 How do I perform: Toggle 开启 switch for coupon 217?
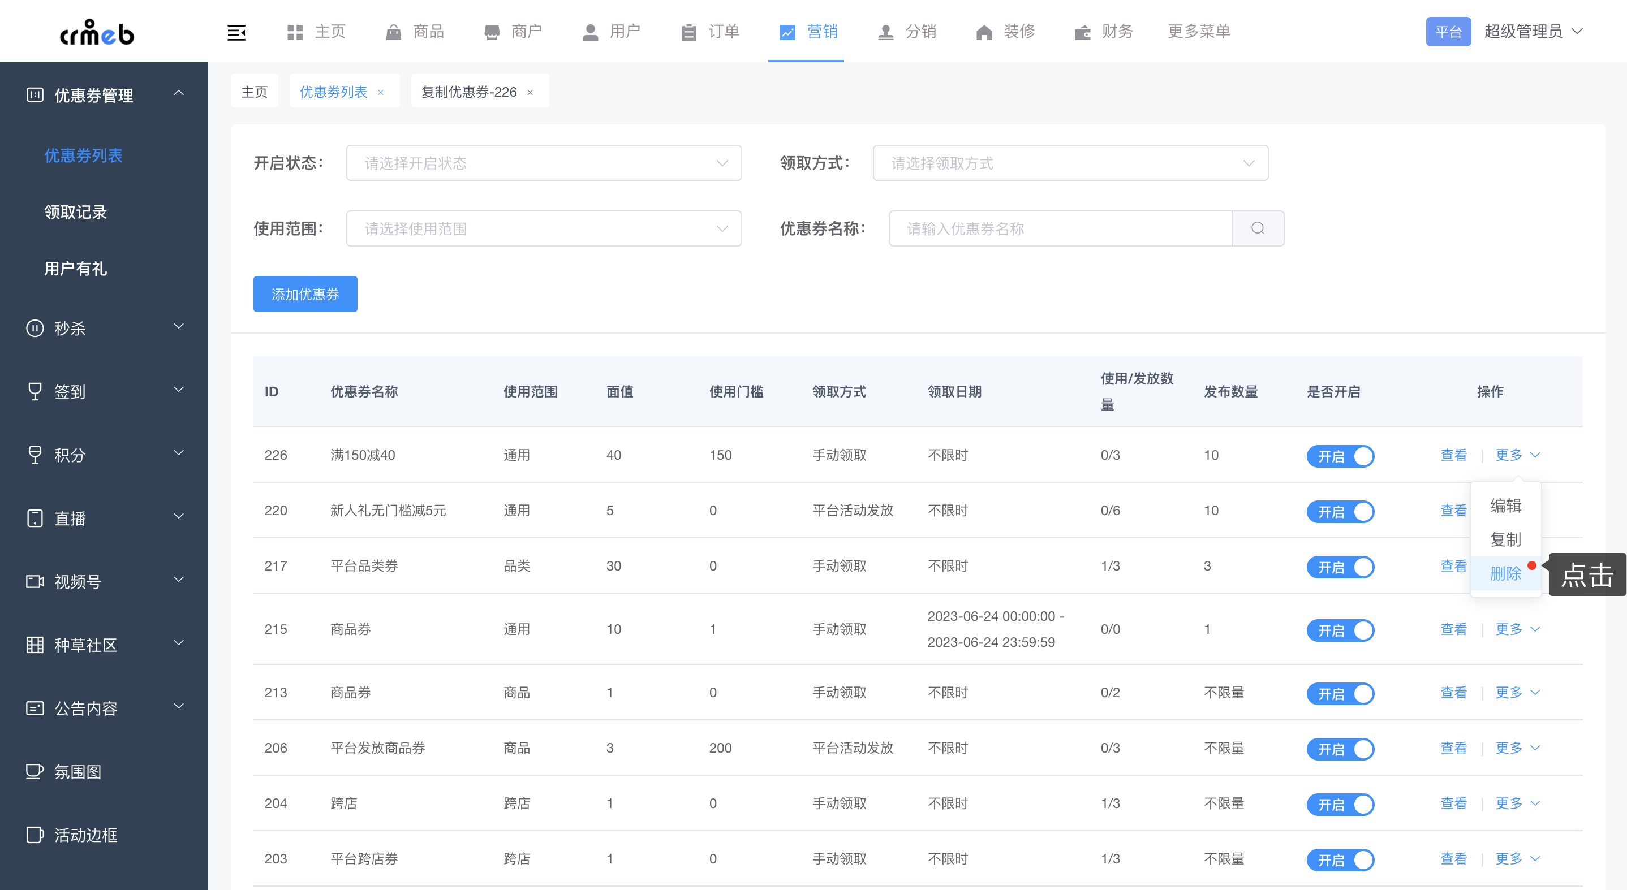[1340, 567]
